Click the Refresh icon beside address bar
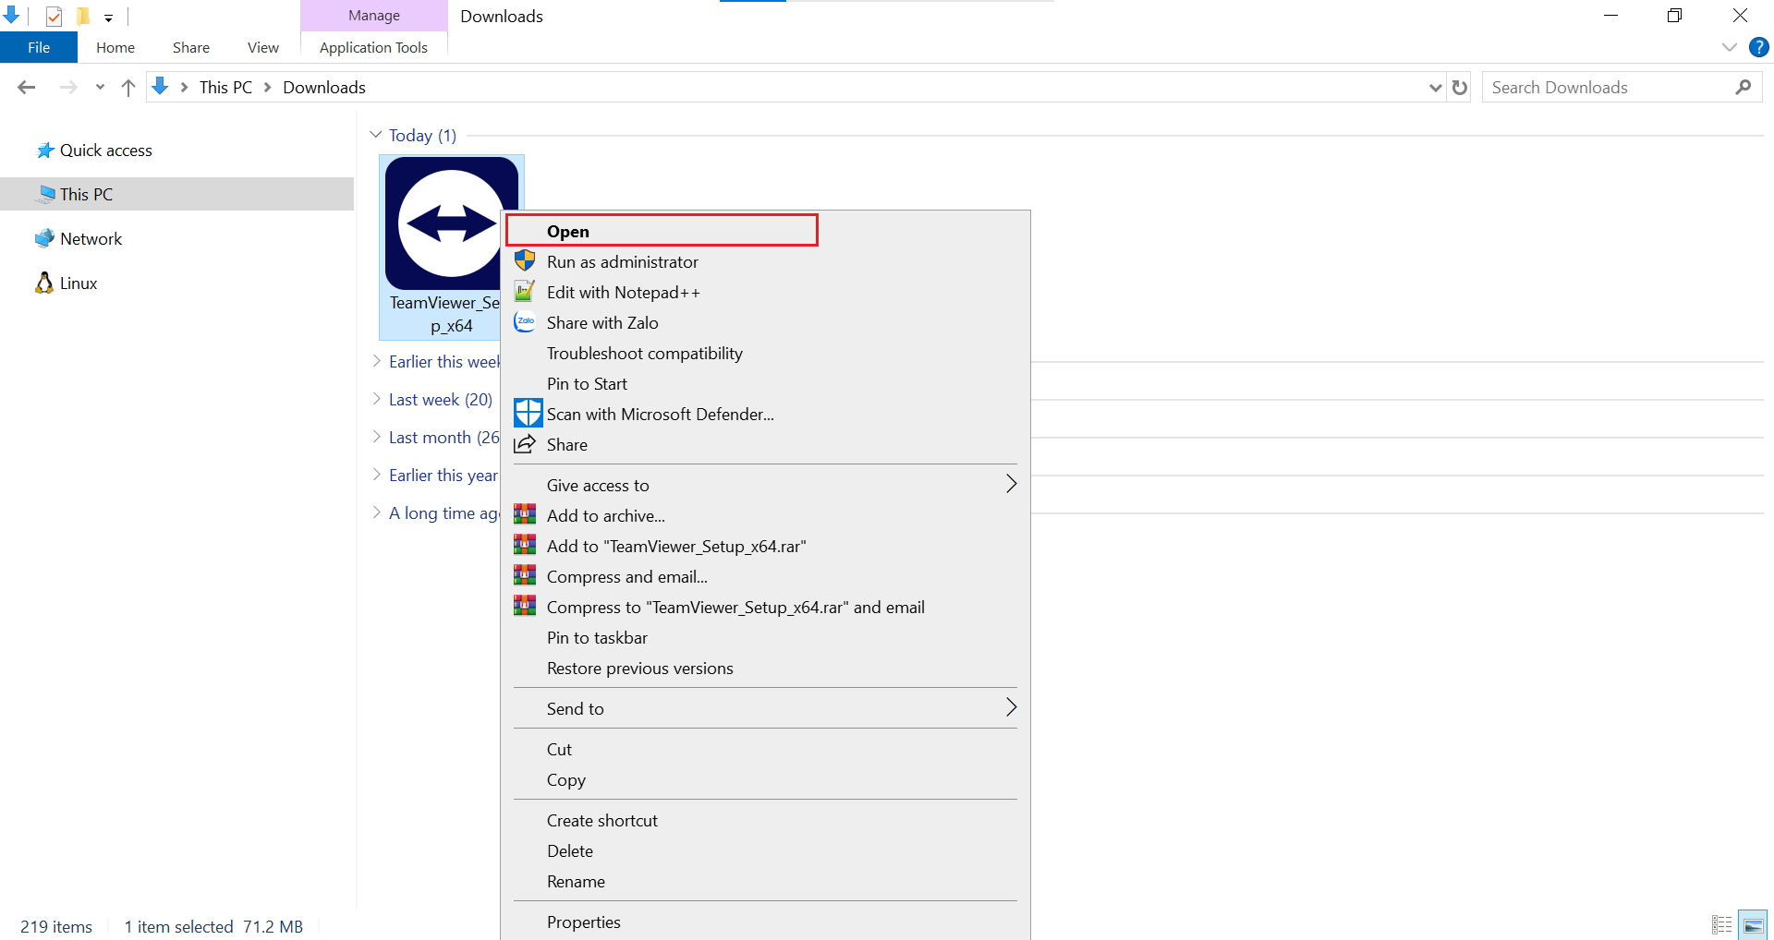The width and height of the screenshot is (1774, 940). click(x=1460, y=88)
